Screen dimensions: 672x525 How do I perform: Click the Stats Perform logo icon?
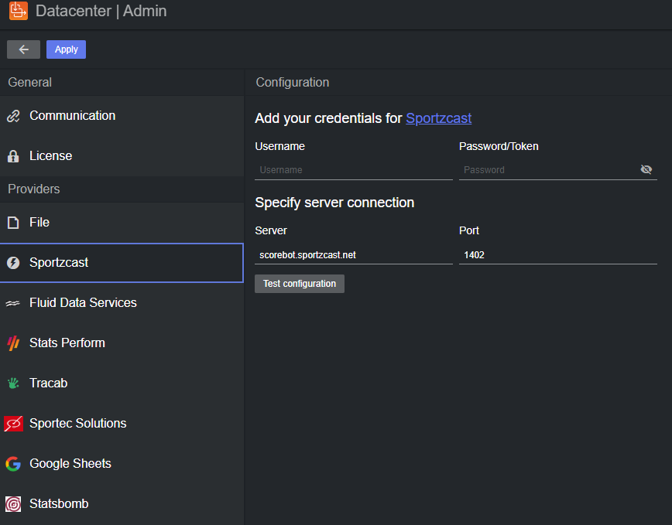click(13, 343)
